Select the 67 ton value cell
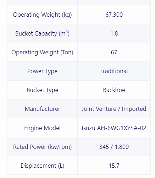The width and height of the screenshot is (155, 178). coord(114,52)
